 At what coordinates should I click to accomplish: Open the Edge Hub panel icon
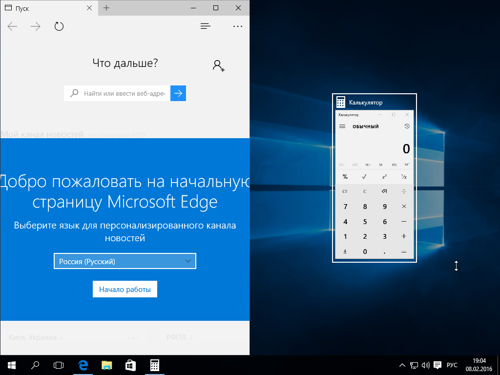(206, 26)
